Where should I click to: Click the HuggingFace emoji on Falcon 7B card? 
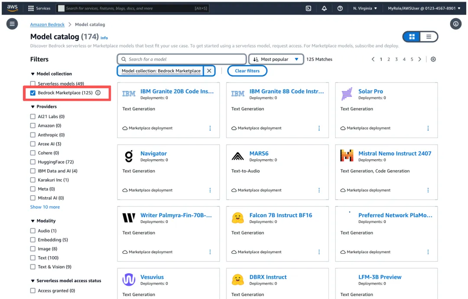[x=237, y=218]
